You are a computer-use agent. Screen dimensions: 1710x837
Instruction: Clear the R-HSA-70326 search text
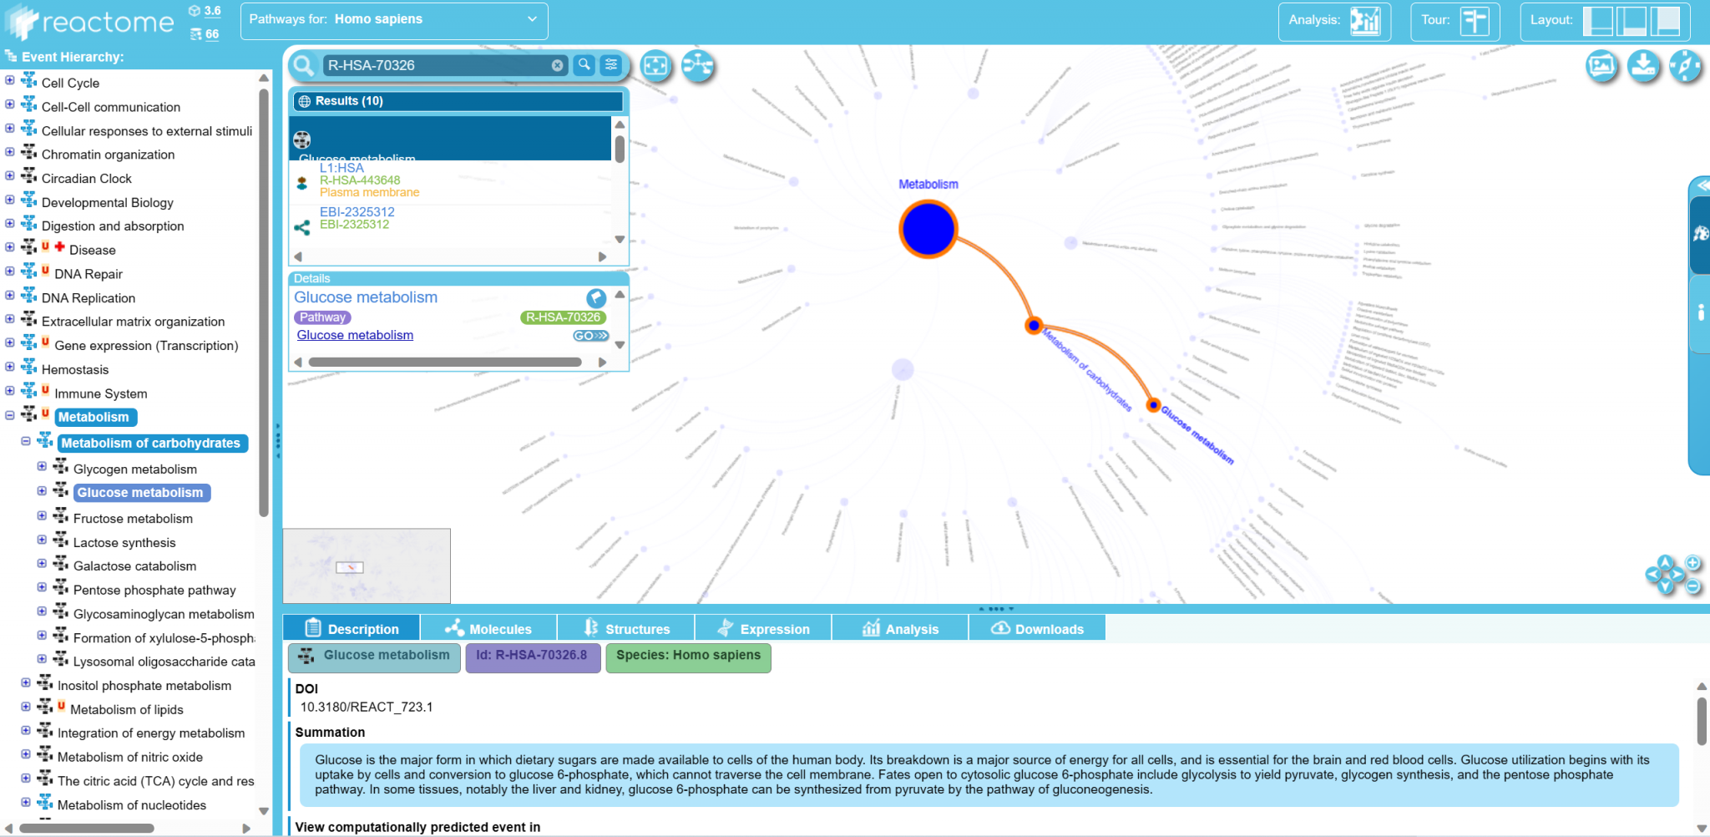point(557,65)
